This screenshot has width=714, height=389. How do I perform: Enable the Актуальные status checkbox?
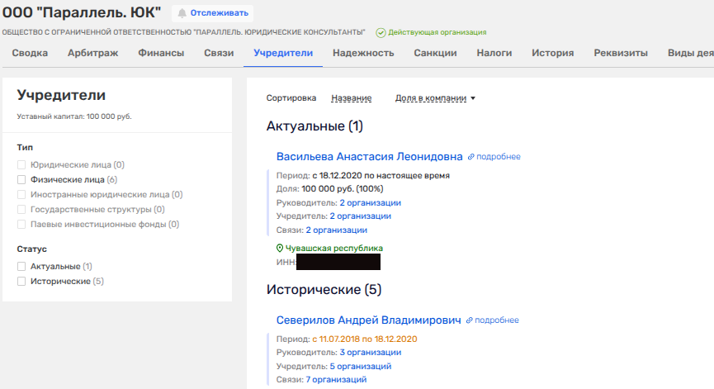point(21,267)
